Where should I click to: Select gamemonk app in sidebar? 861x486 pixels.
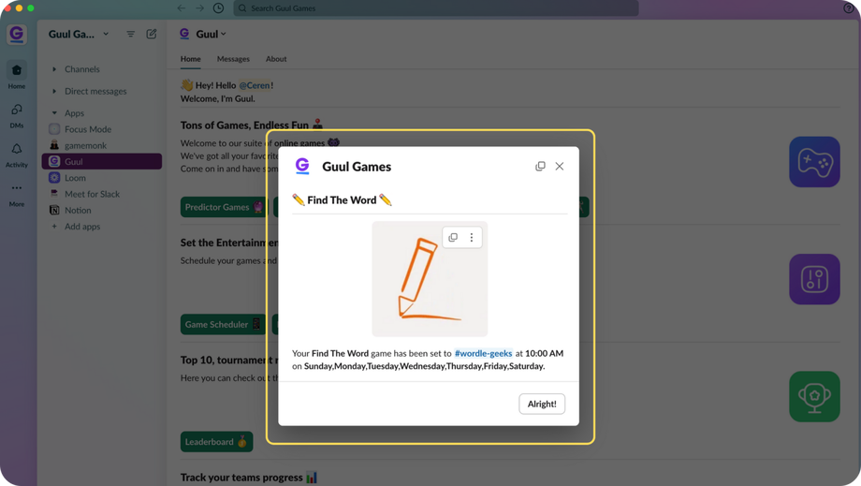click(x=102, y=145)
